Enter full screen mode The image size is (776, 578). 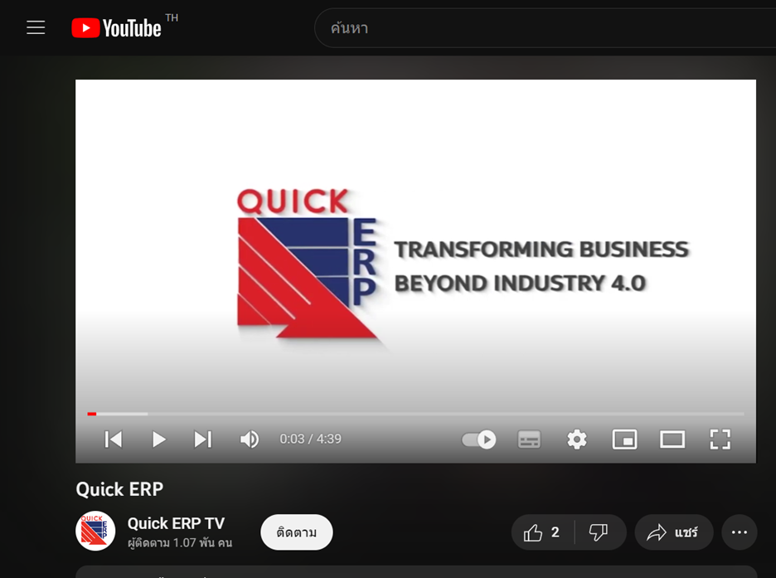[x=720, y=439]
